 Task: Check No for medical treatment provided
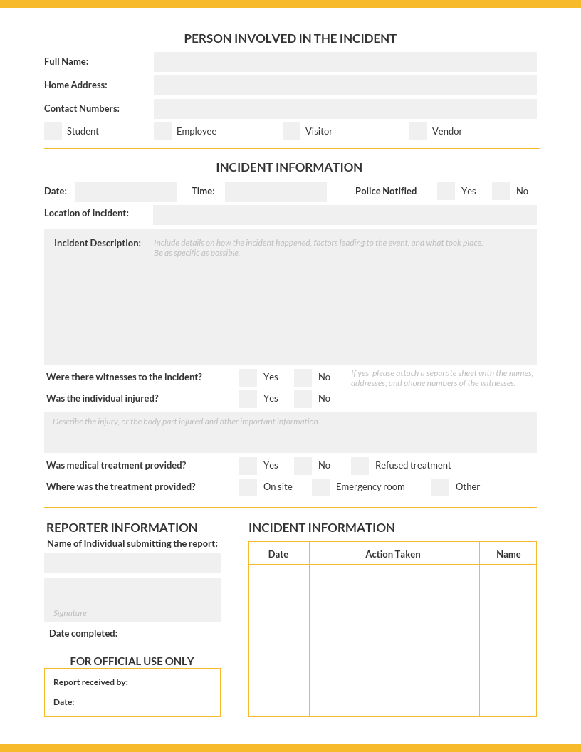tap(303, 465)
